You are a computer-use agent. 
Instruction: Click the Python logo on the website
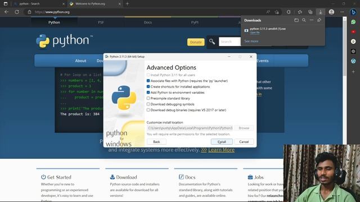[x=64, y=41]
